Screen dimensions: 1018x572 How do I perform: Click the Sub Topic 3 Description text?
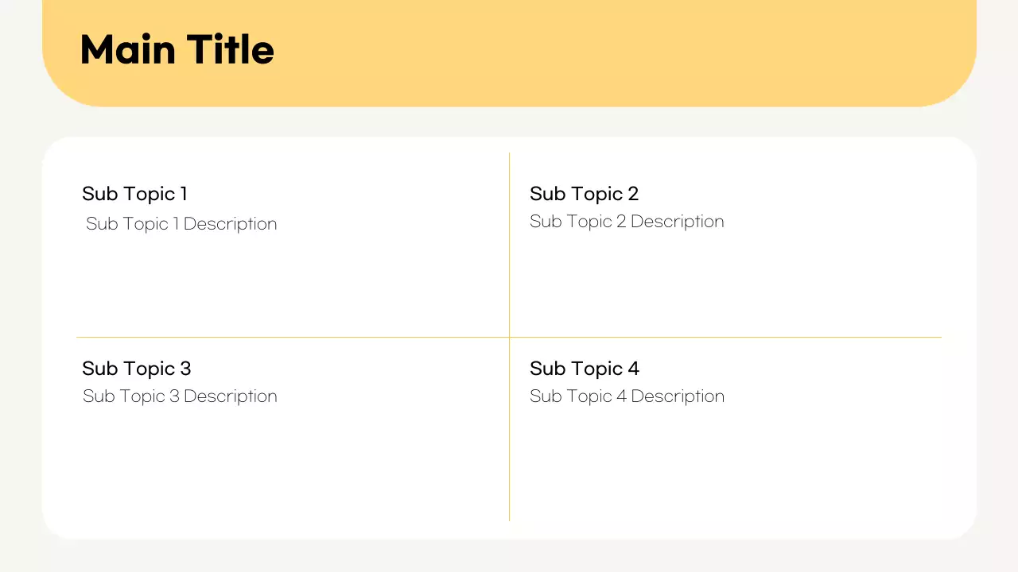point(180,396)
